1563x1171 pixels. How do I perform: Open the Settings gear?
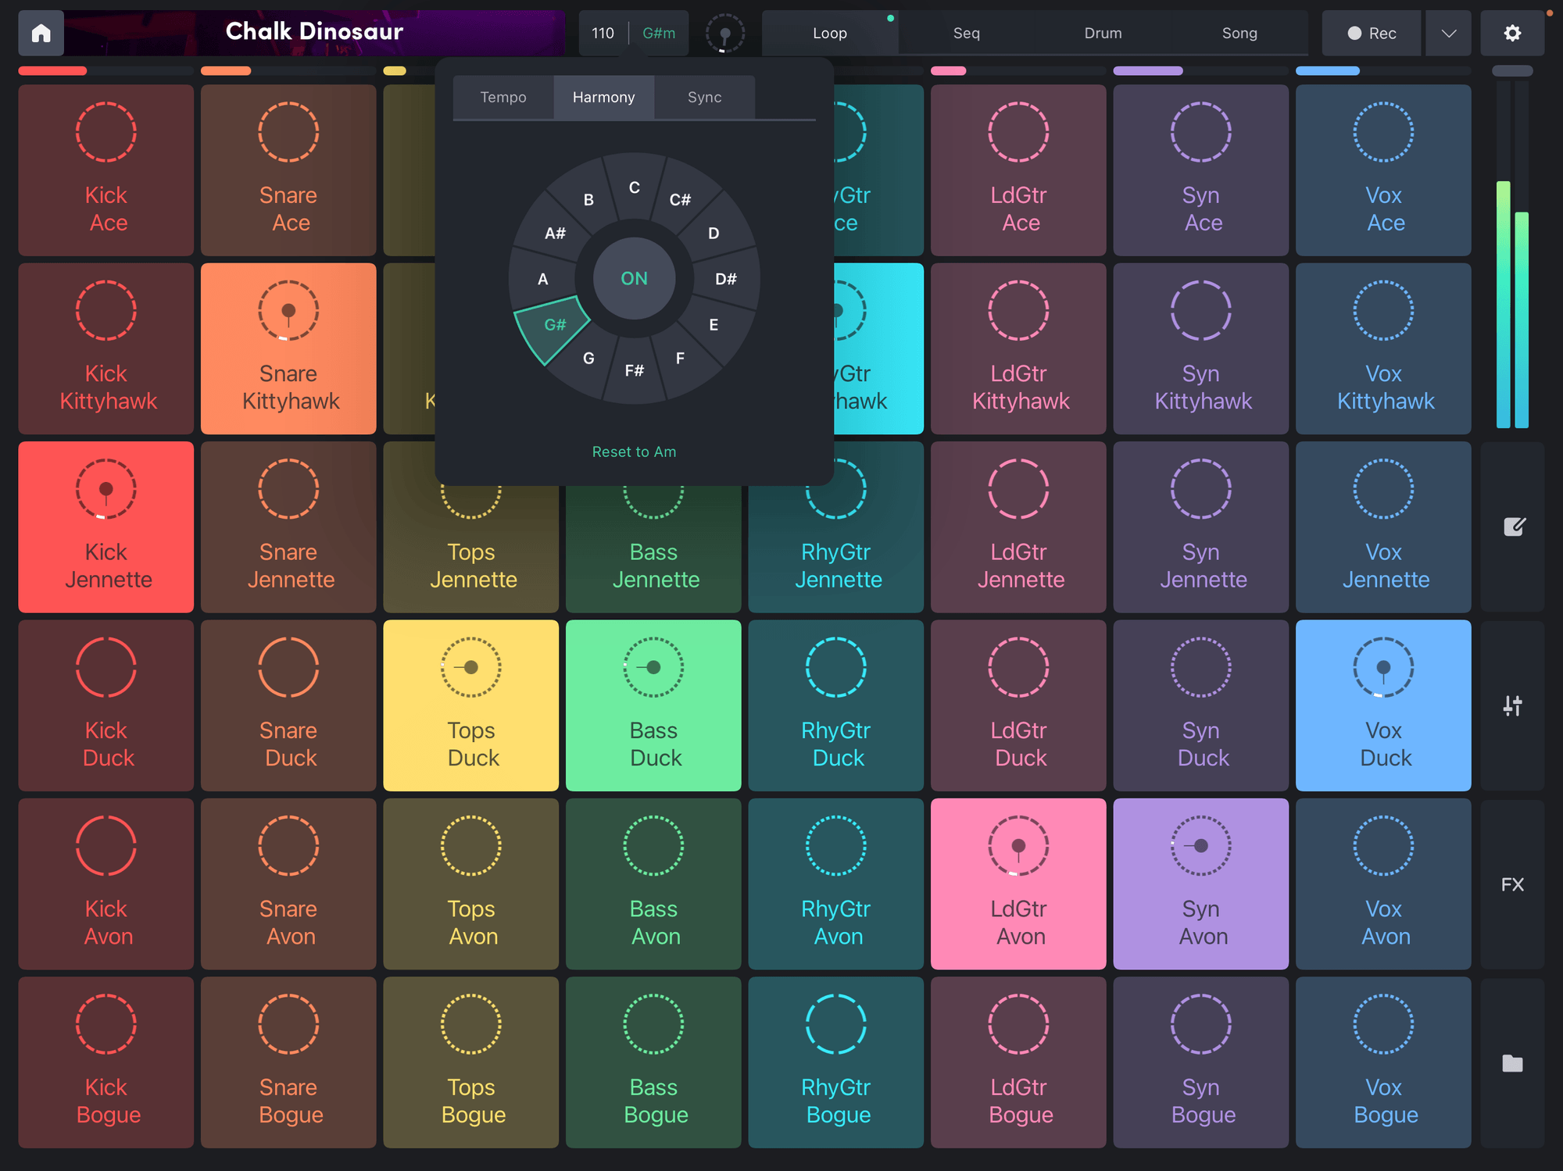click(x=1511, y=33)
